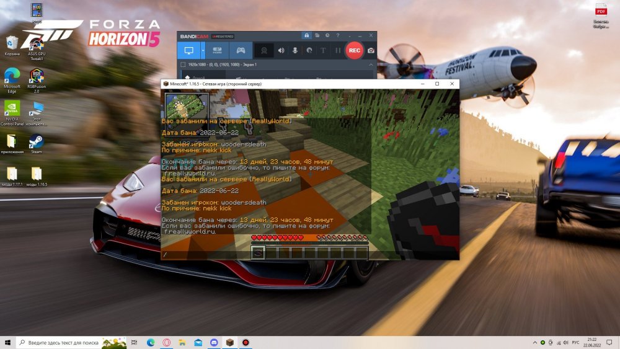Click first f.reallyworld.ru forum link in chat
The image size is (620, 349).
click(x=190, y=174)
